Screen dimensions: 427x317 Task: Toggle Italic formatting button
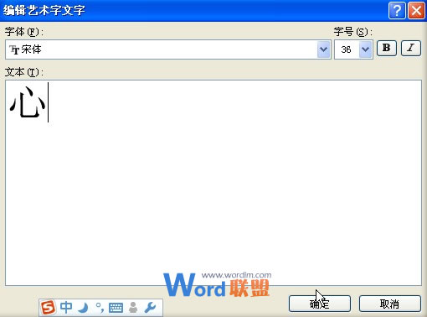click(x=411, y=49)
